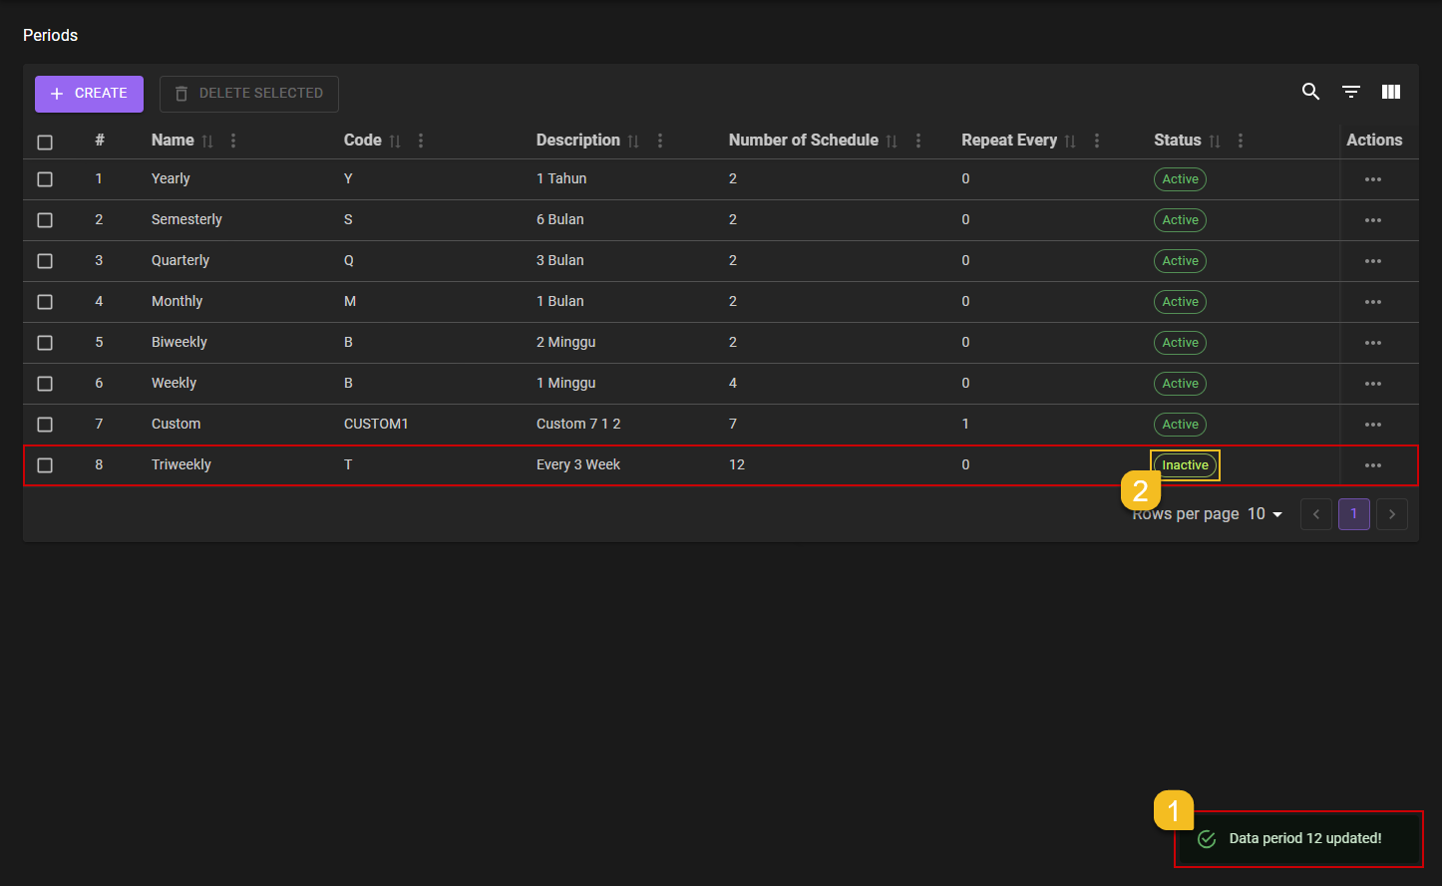The width and height of the screenshot is (1442, 886).
Task: Open Repeat Every column menu
Action: pyautogui.click(x=1097, y=142)
